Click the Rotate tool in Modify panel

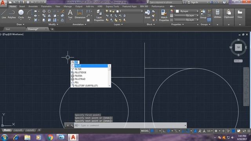coord(49,11)
